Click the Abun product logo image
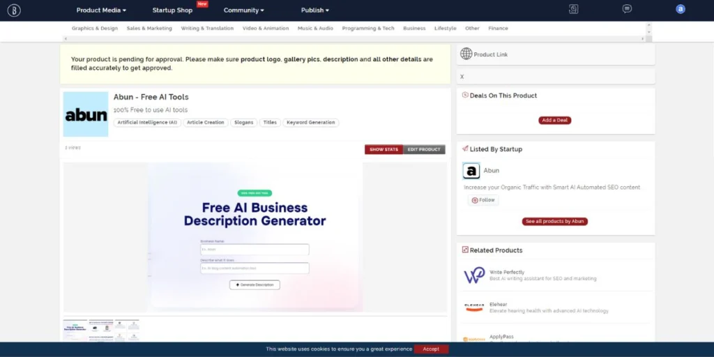Image resolution: width=714 pixels, height=357 pixels. [x=86, y=114]
